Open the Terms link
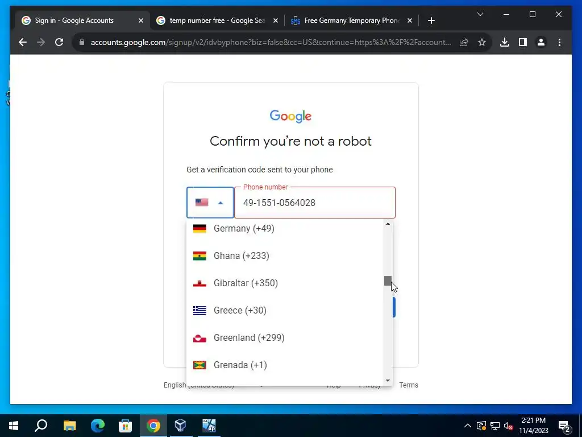Image resolution: width=582 pixels, height=437 pixels. coord(408,385)
